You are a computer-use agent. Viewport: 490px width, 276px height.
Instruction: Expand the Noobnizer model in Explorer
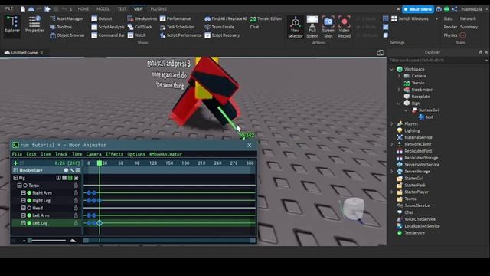tap(399, 90)
